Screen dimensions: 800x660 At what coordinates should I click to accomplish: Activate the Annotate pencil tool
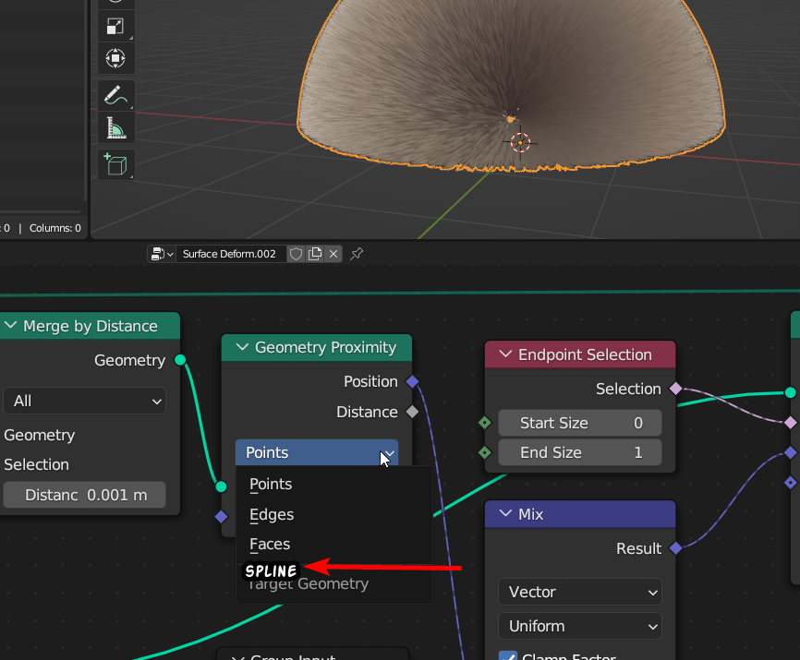point(115,95)
